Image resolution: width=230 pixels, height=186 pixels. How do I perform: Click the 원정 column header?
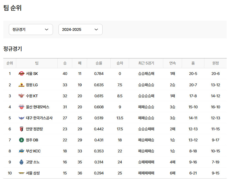point(215,63)
